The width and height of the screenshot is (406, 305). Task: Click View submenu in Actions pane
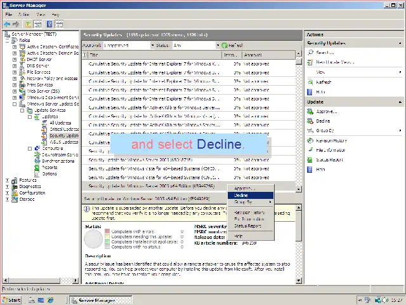[354, 72]
